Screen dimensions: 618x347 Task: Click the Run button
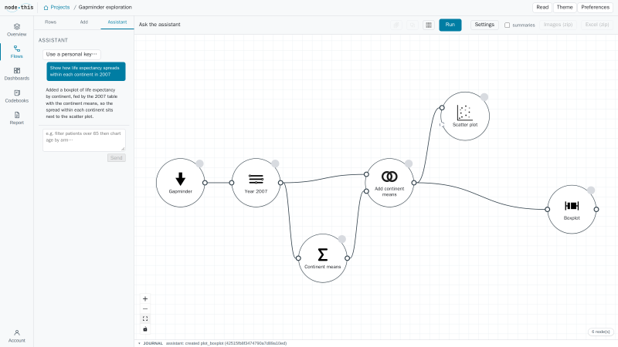450,25
